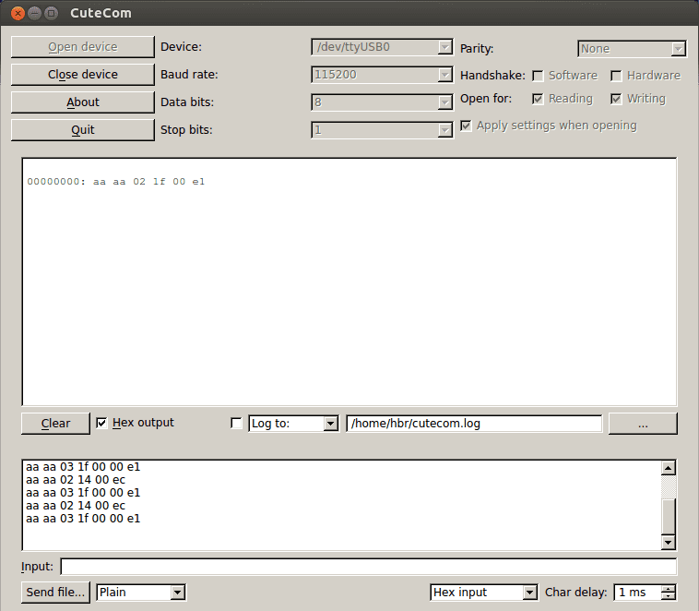
Task: Browse for log file with ... button
Action: coord(642,424)
